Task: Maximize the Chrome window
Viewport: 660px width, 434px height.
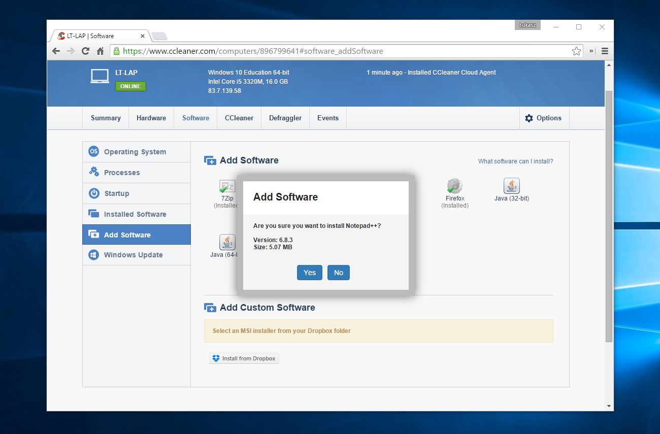Action: coord(579,27)
